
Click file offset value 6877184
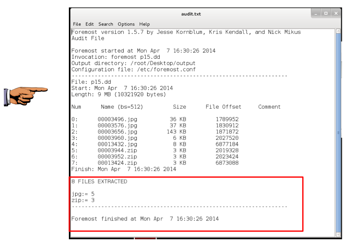(x=227, y=144)
